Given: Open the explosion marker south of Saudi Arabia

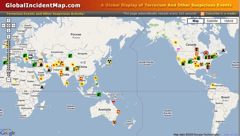Looking at the screenshot, I should click(x=41, y=79).
